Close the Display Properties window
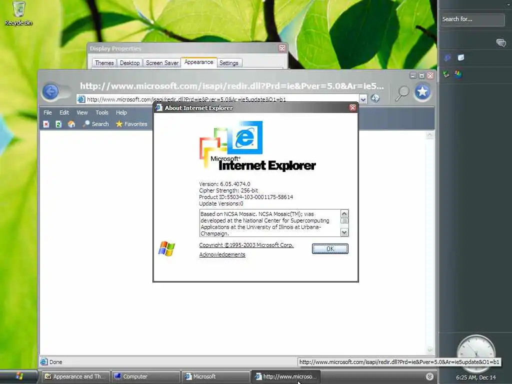 click(282, 48)
